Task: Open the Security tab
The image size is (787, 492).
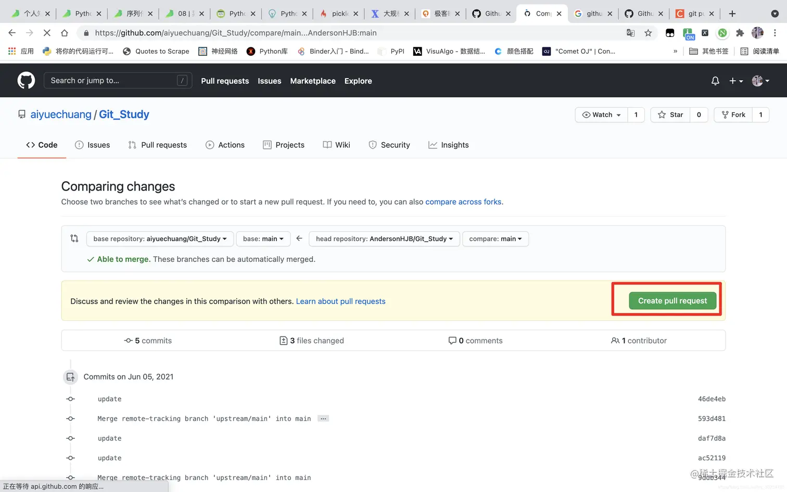Action: coord(389,145)
